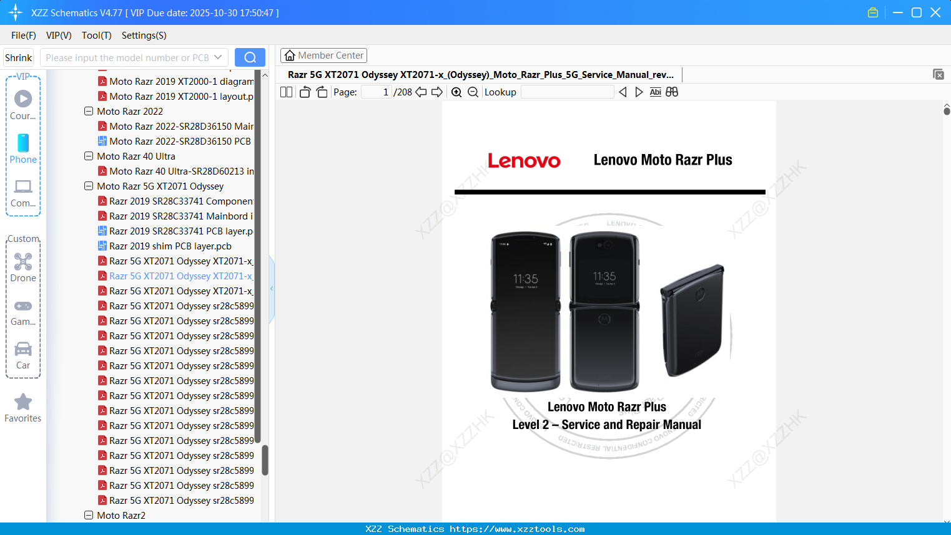
Task: Select the Moto Razr2 folder label
Action: click(121, 515)
